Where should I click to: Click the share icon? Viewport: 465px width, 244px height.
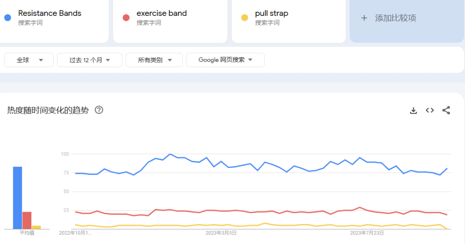[x=446, y=110]
